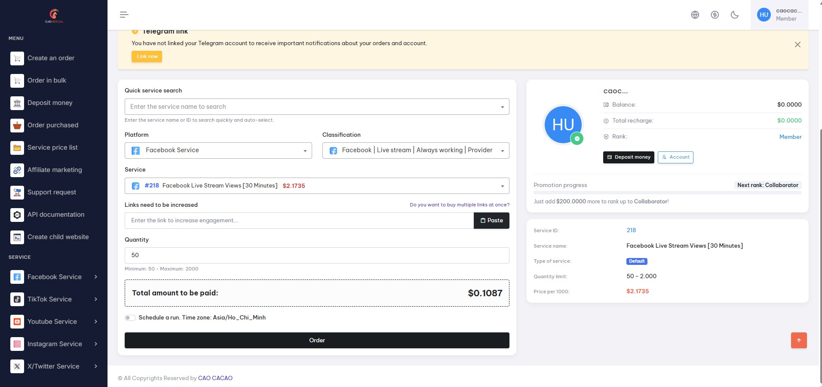This screenshot has width=822, height=387.
Task: Click the HU avatar in header
Action: [764, 15]
